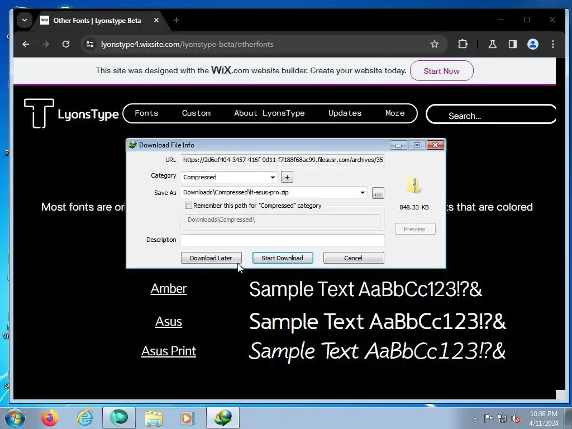Cancel the download dialog
Screen dimensions: 572x429
(x=354, y=258)
